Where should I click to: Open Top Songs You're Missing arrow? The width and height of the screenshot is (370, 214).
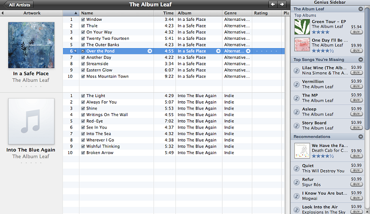click(361, 60)
